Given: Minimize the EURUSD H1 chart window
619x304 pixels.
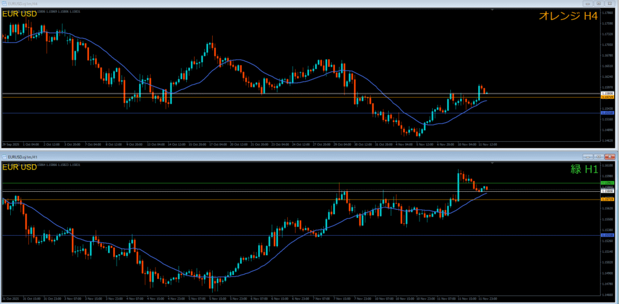Looking at the screenshot, I should (x=588, y=157).
